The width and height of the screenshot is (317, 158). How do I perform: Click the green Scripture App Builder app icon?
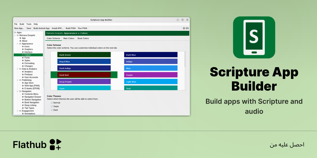pos(254,37)
